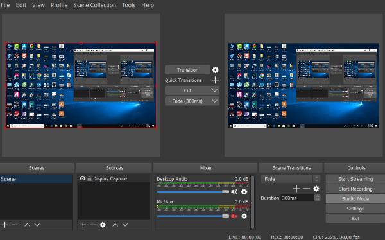
Task: Open Desktop Audio settings gear
Action: [x=244, y=192]
